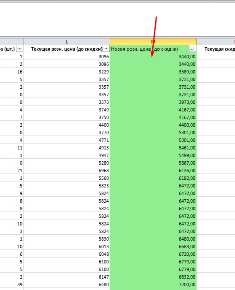Select the cell with value 4771
The image size is (235, 290).
click(x=67, y=140)
